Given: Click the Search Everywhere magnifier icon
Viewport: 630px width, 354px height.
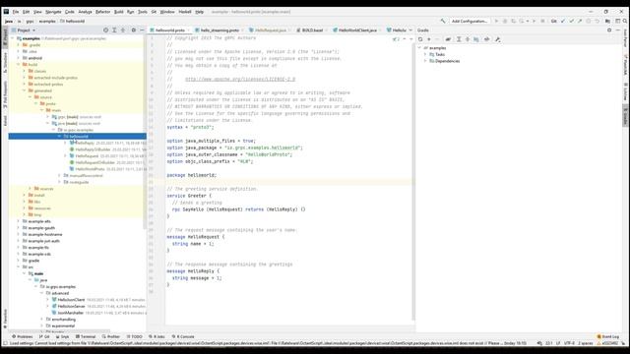Looking at the screenshot, I should (625, 21).
